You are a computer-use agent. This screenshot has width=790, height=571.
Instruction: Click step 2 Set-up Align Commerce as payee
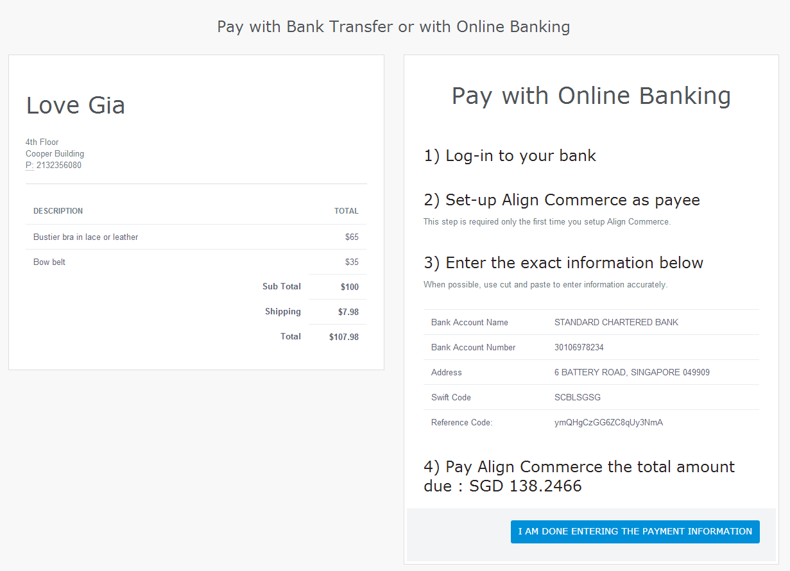[x=562, y=200]
